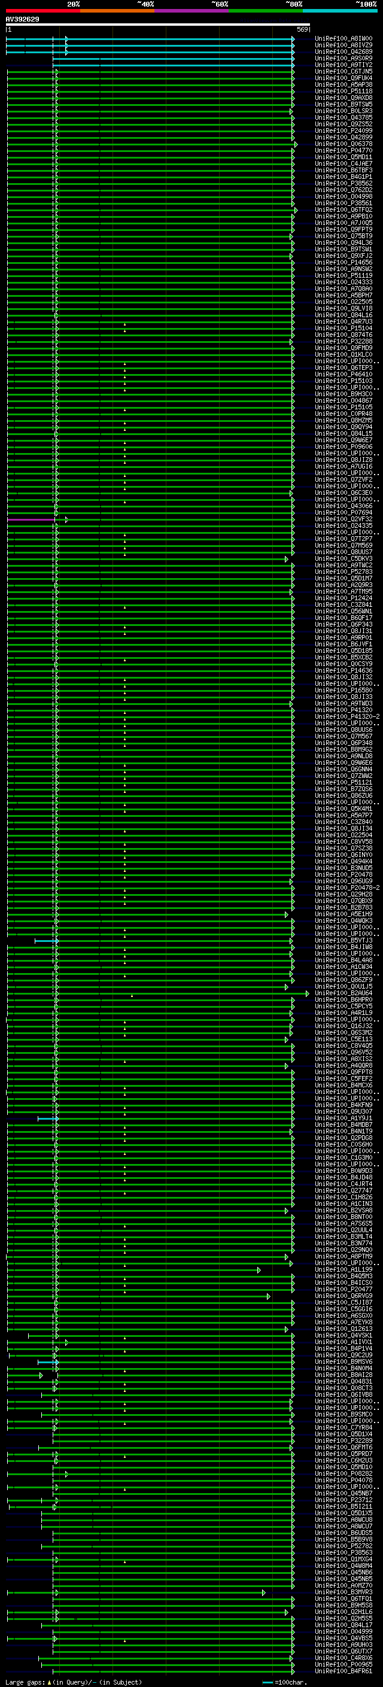Open the UniRef100_P51118 hit link

tap(343, 91)
